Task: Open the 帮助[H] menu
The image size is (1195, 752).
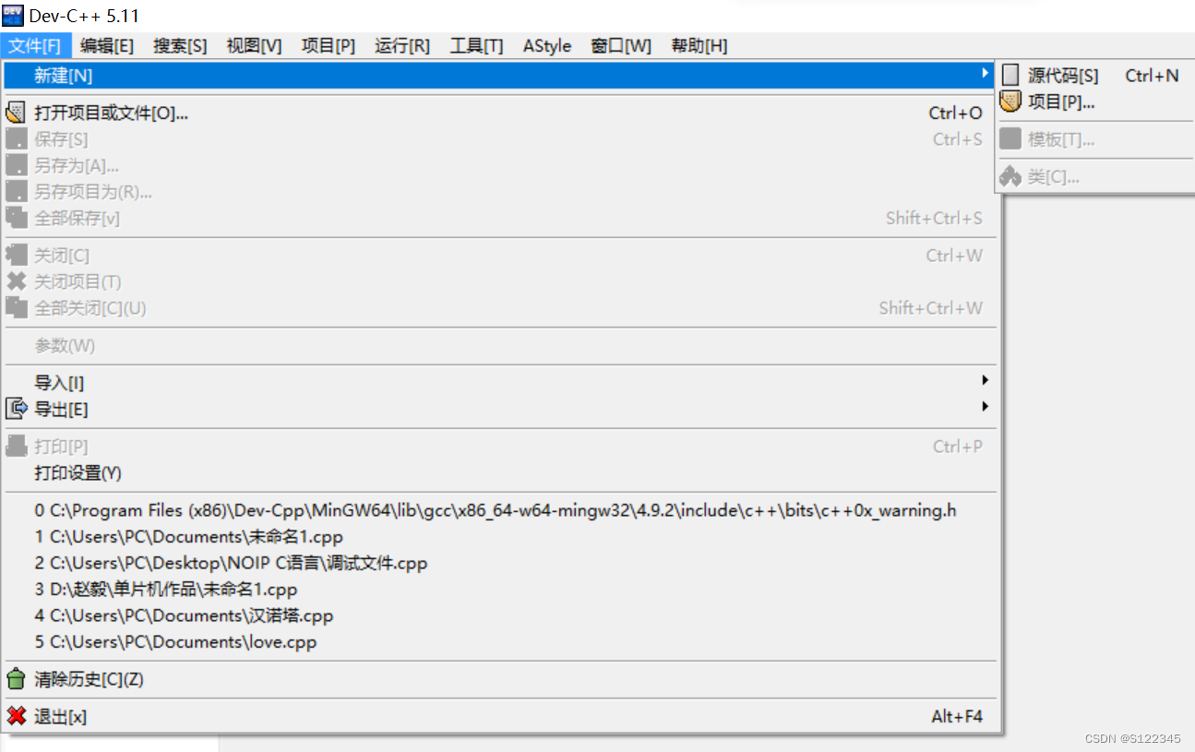Action: [699, 46]
